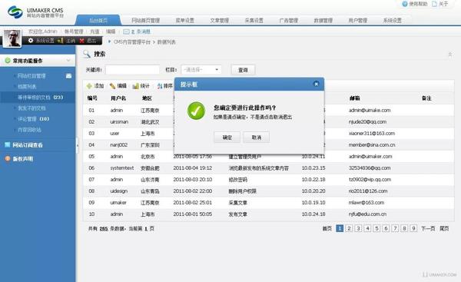Click the 编辑 pencil edit icon
461x282 pixels.
point(112,86)
